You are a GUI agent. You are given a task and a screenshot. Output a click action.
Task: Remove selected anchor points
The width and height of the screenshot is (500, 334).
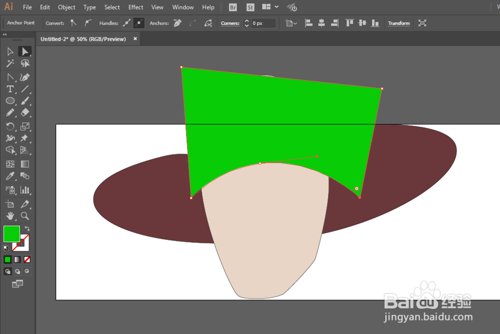click(x=177, y=23)
